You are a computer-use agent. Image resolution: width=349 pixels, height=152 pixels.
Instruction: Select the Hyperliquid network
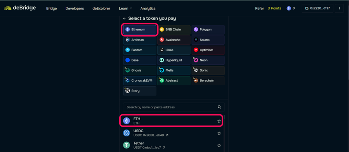tap(174, 60)
